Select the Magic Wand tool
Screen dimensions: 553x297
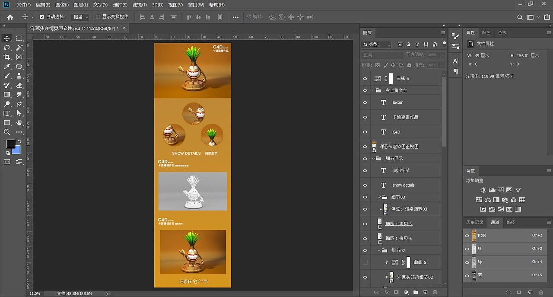point(19,48)
